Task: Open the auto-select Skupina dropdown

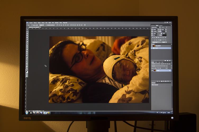Action: tap(42, 25)
